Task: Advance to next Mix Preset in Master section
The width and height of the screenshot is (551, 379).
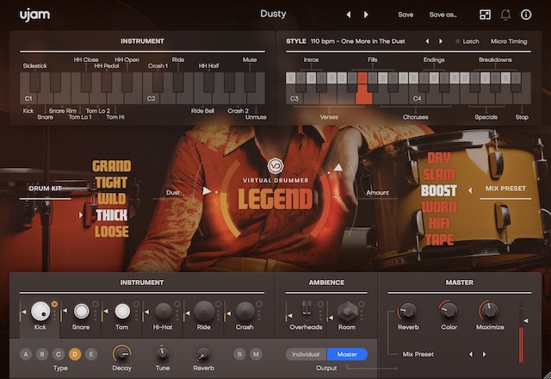Action: point(486,354)
